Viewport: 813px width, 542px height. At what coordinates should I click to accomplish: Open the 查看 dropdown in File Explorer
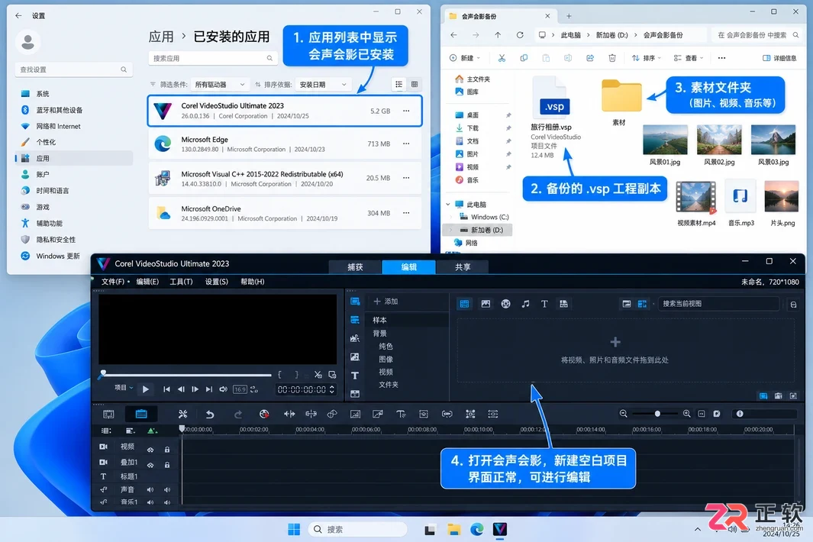point(688,58)
